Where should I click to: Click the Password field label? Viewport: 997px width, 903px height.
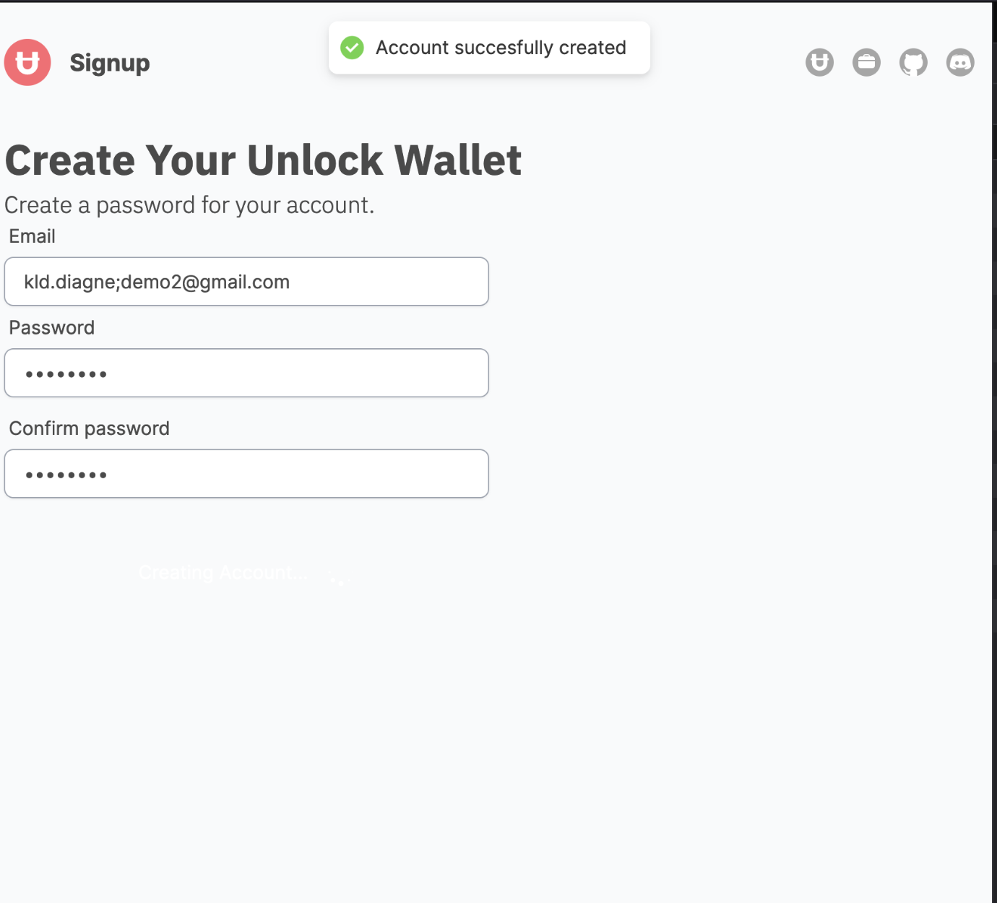point(51,327)
